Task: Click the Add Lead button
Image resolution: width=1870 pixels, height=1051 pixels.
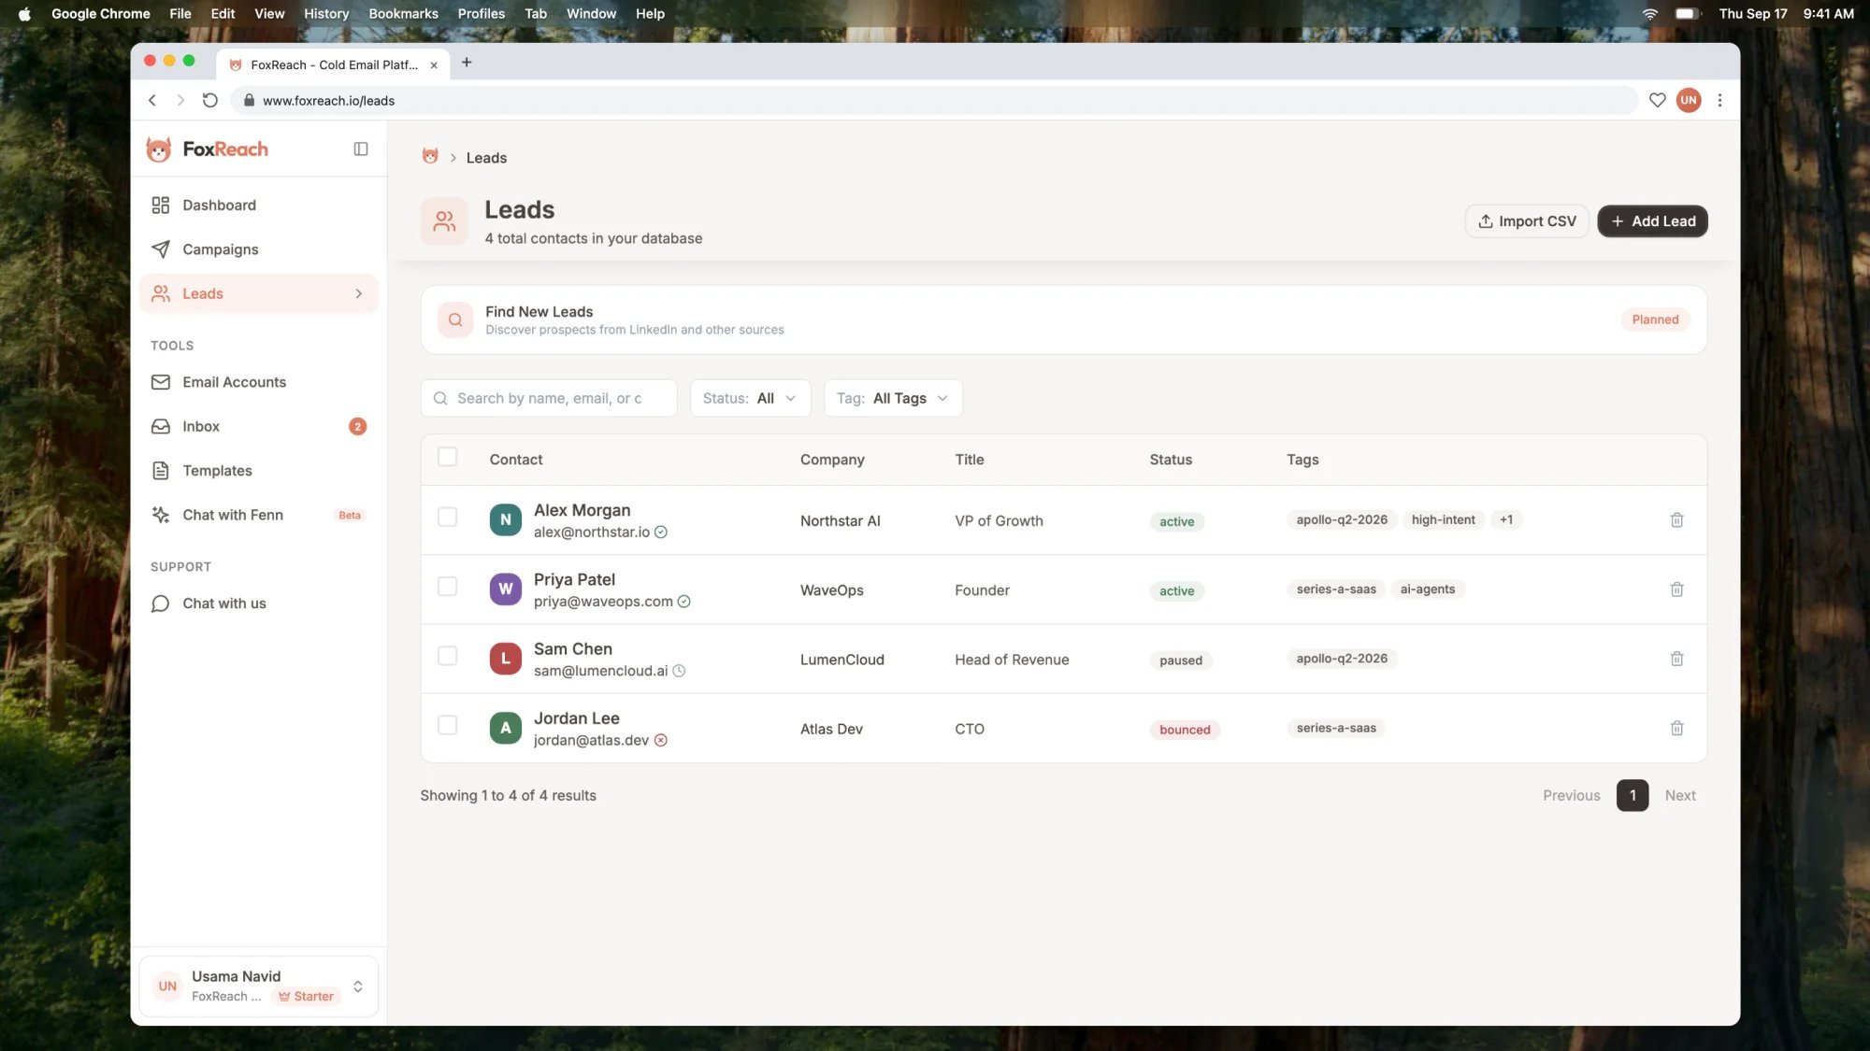Action: 1652,221
